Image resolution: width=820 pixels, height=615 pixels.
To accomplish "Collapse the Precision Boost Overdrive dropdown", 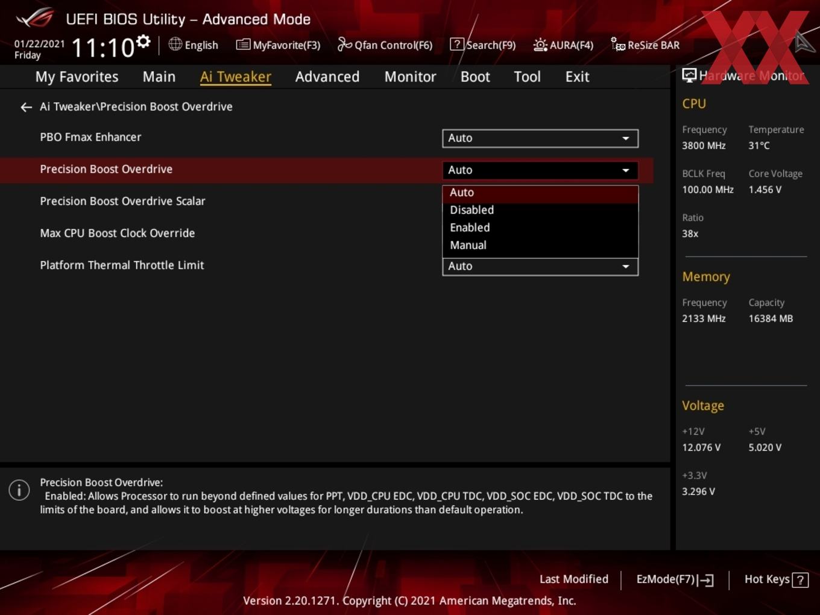I will [x=540, y=170].
